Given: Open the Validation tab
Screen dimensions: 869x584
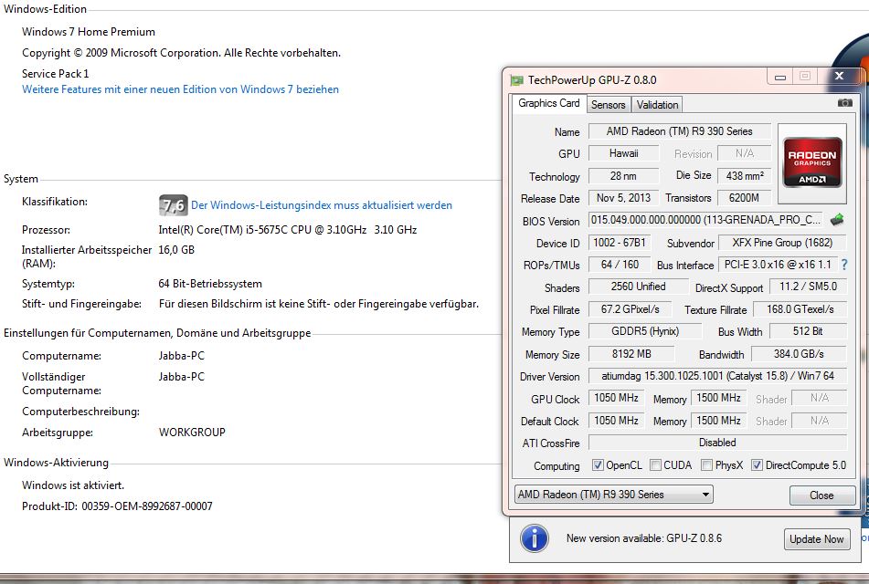Looking at the screenshot, I should coord(657,105).
